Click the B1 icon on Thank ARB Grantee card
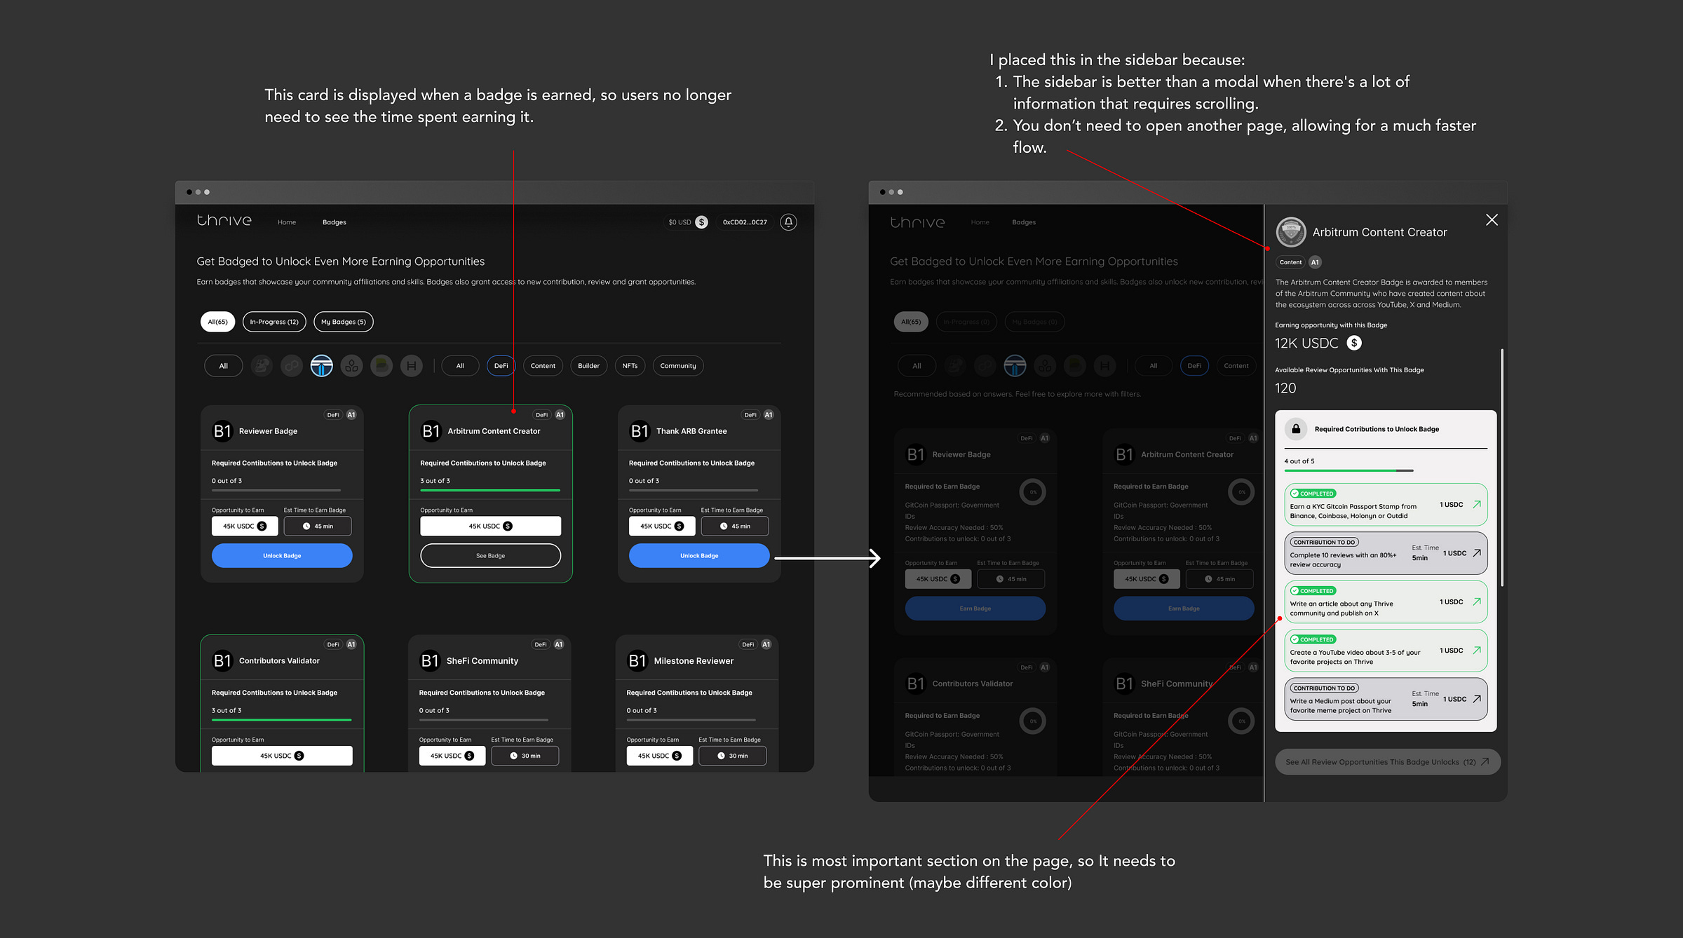 click(640, 431)
